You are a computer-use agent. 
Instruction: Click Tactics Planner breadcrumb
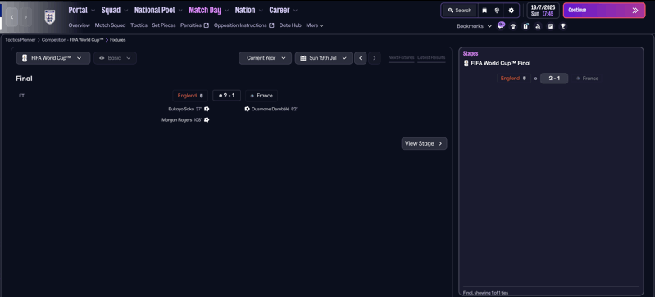click(x=20, y=40)
